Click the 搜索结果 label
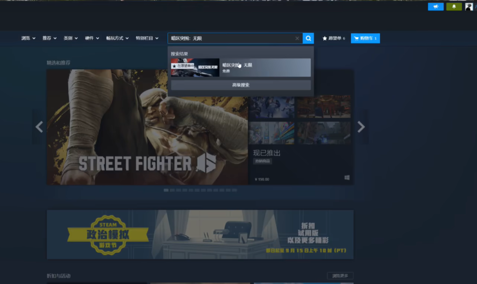The image size is (477, 284). [x=179, y=54]
